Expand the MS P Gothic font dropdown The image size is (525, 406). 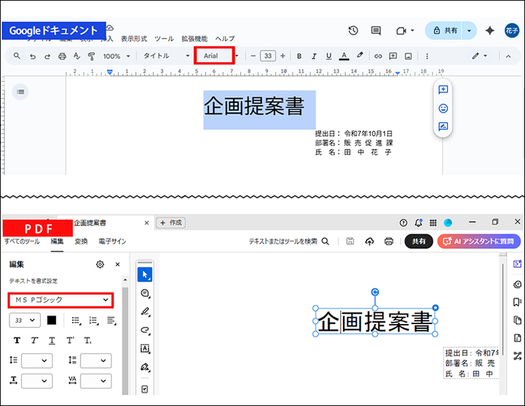[x=60, y=300]
